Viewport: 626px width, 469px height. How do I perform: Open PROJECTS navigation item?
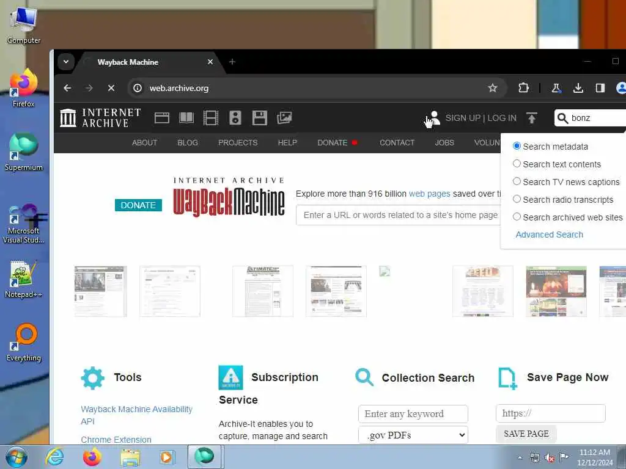[238, 142]
